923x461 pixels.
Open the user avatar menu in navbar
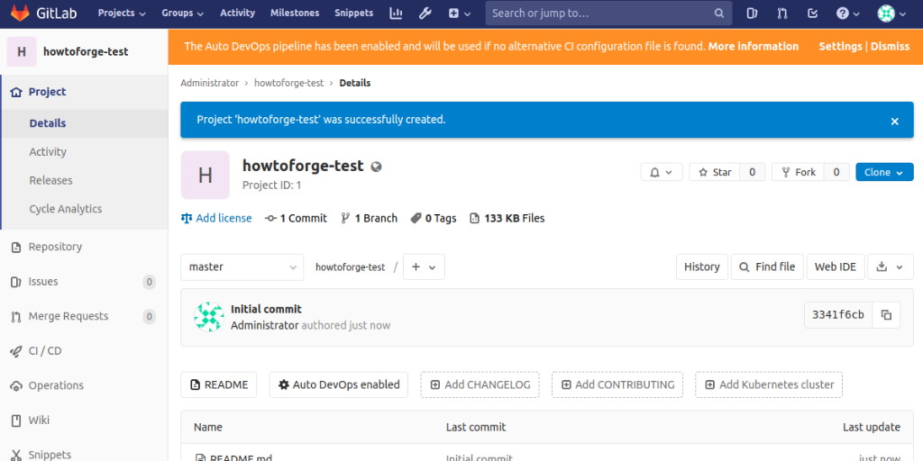[x=891, y=13]
